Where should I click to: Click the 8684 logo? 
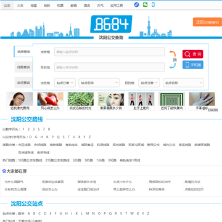pos(111,24)
